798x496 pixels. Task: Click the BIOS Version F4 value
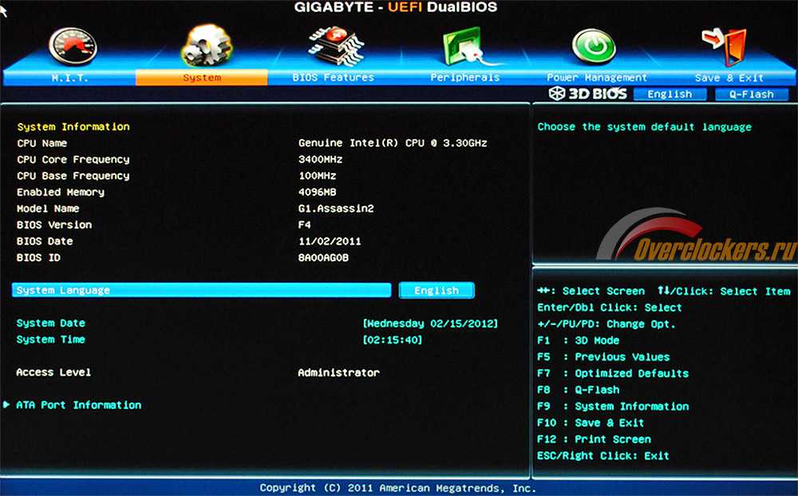[304, 224]
